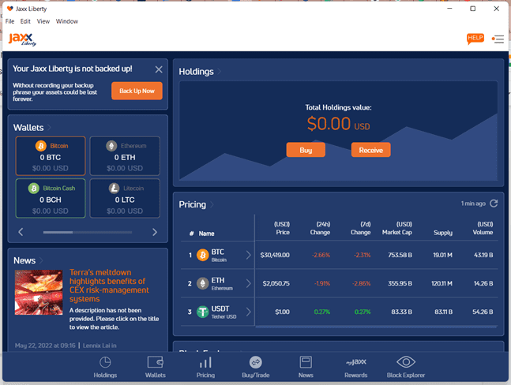Click the pricing table horizontal scrollbar
Viewport: 511px width, 385px height.
[377, 326]
